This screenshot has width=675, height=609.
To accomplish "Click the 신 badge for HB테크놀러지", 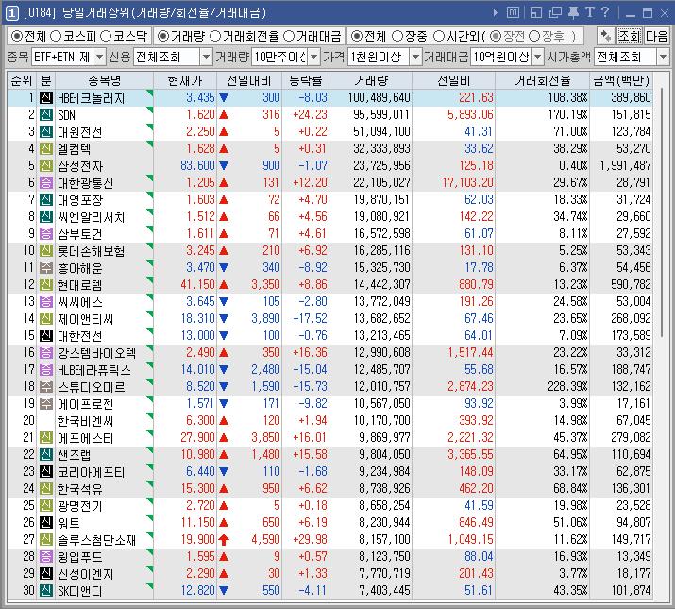I will point(46,98).
